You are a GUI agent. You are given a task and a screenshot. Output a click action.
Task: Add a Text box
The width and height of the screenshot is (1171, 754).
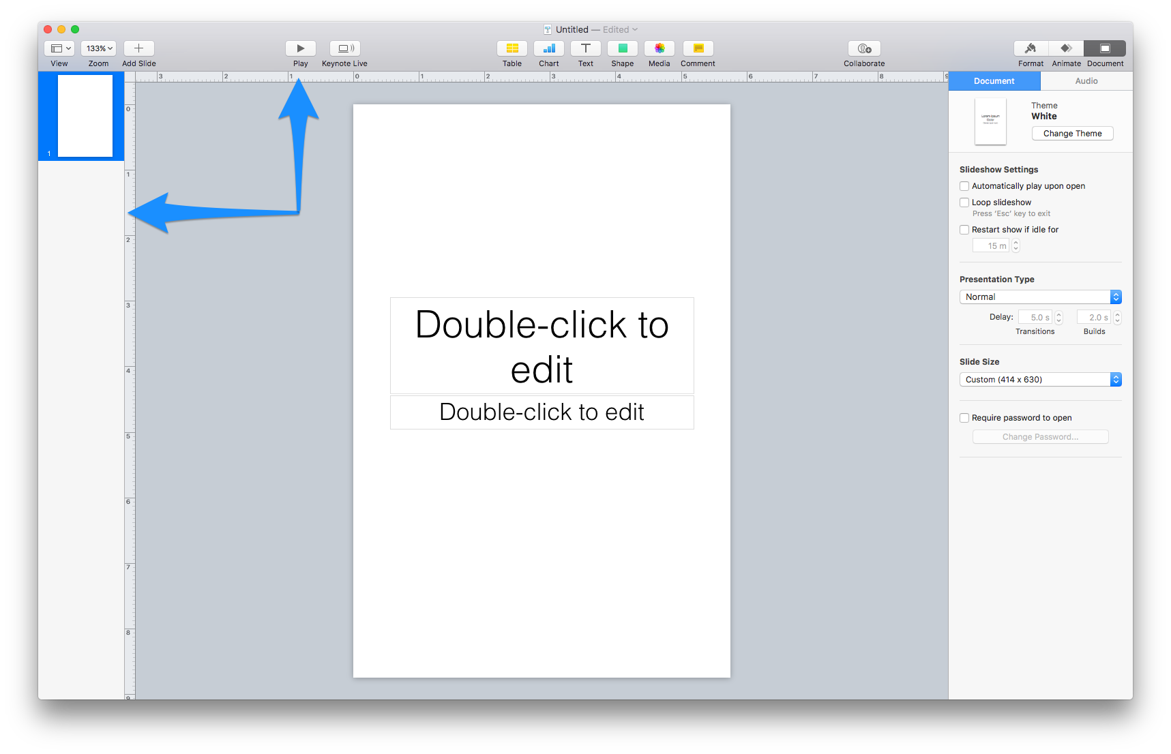[585, 48]
